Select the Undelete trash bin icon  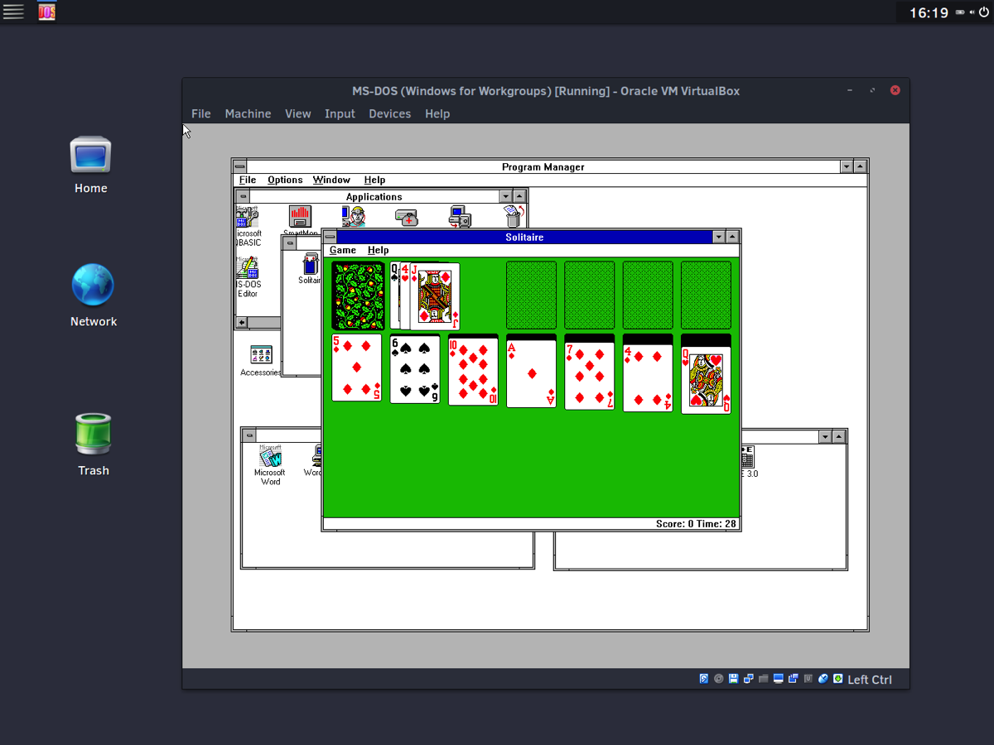pos(514,217)
